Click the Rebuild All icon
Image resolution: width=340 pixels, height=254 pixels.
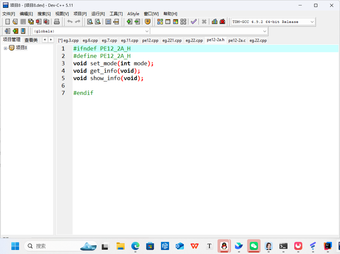click(x=183, y=22)
